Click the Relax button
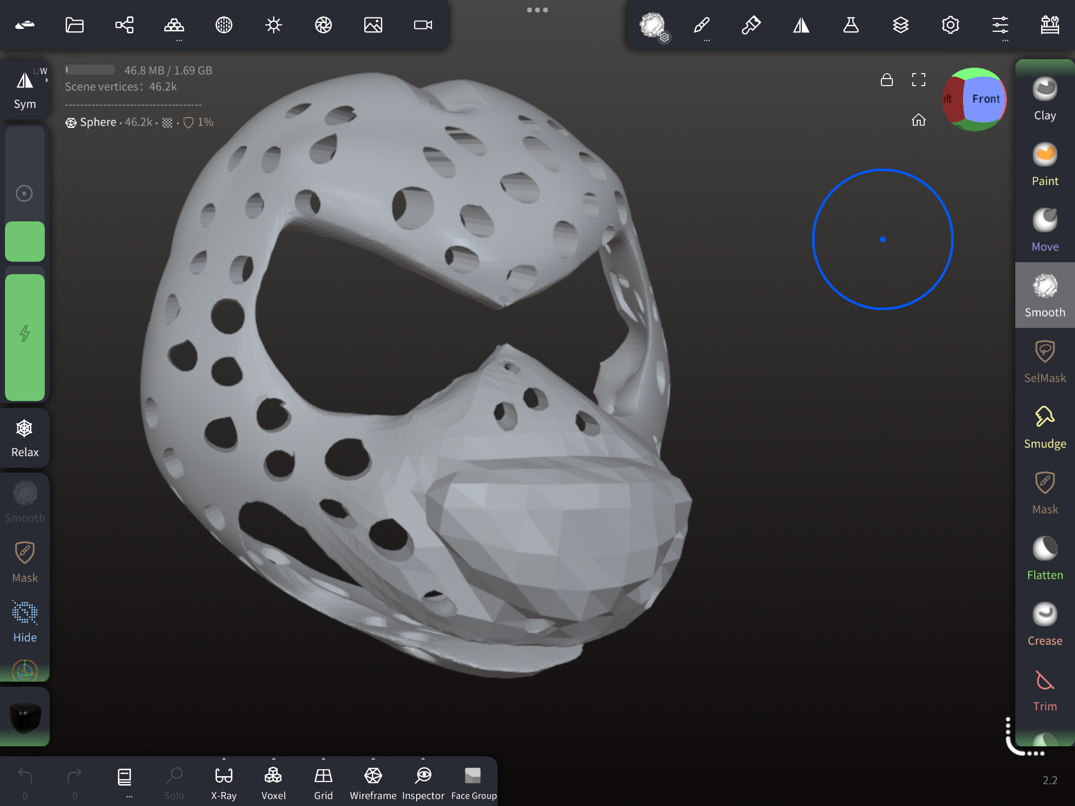The image size is (1075, 806). [25, 438]
